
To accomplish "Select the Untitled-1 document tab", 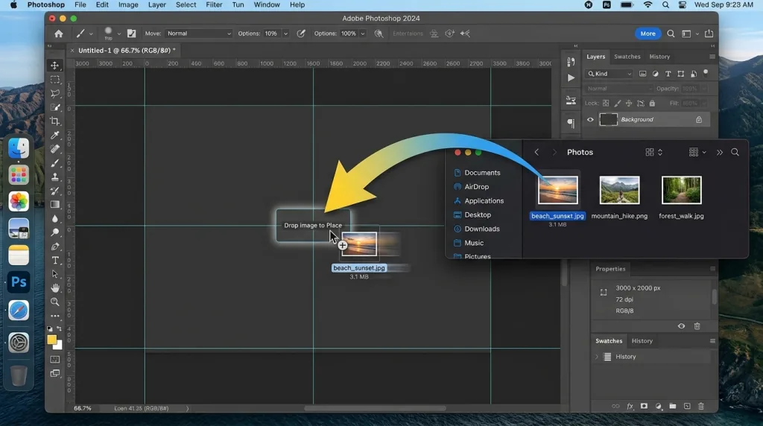I will point(124,50).
